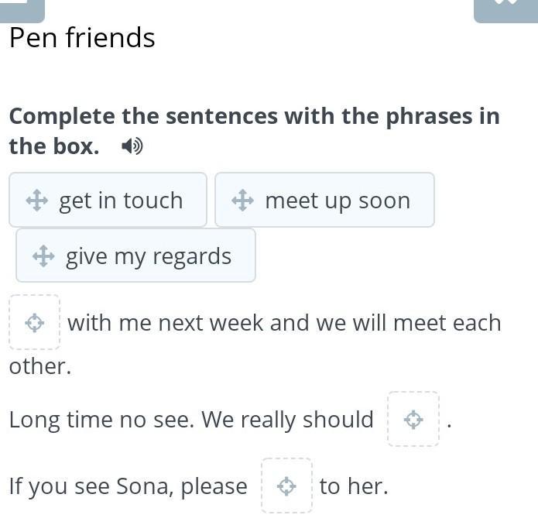Click the partially visible top-right gray button
Viewport: 538px width, 532px height.
(x=505, y=9)
